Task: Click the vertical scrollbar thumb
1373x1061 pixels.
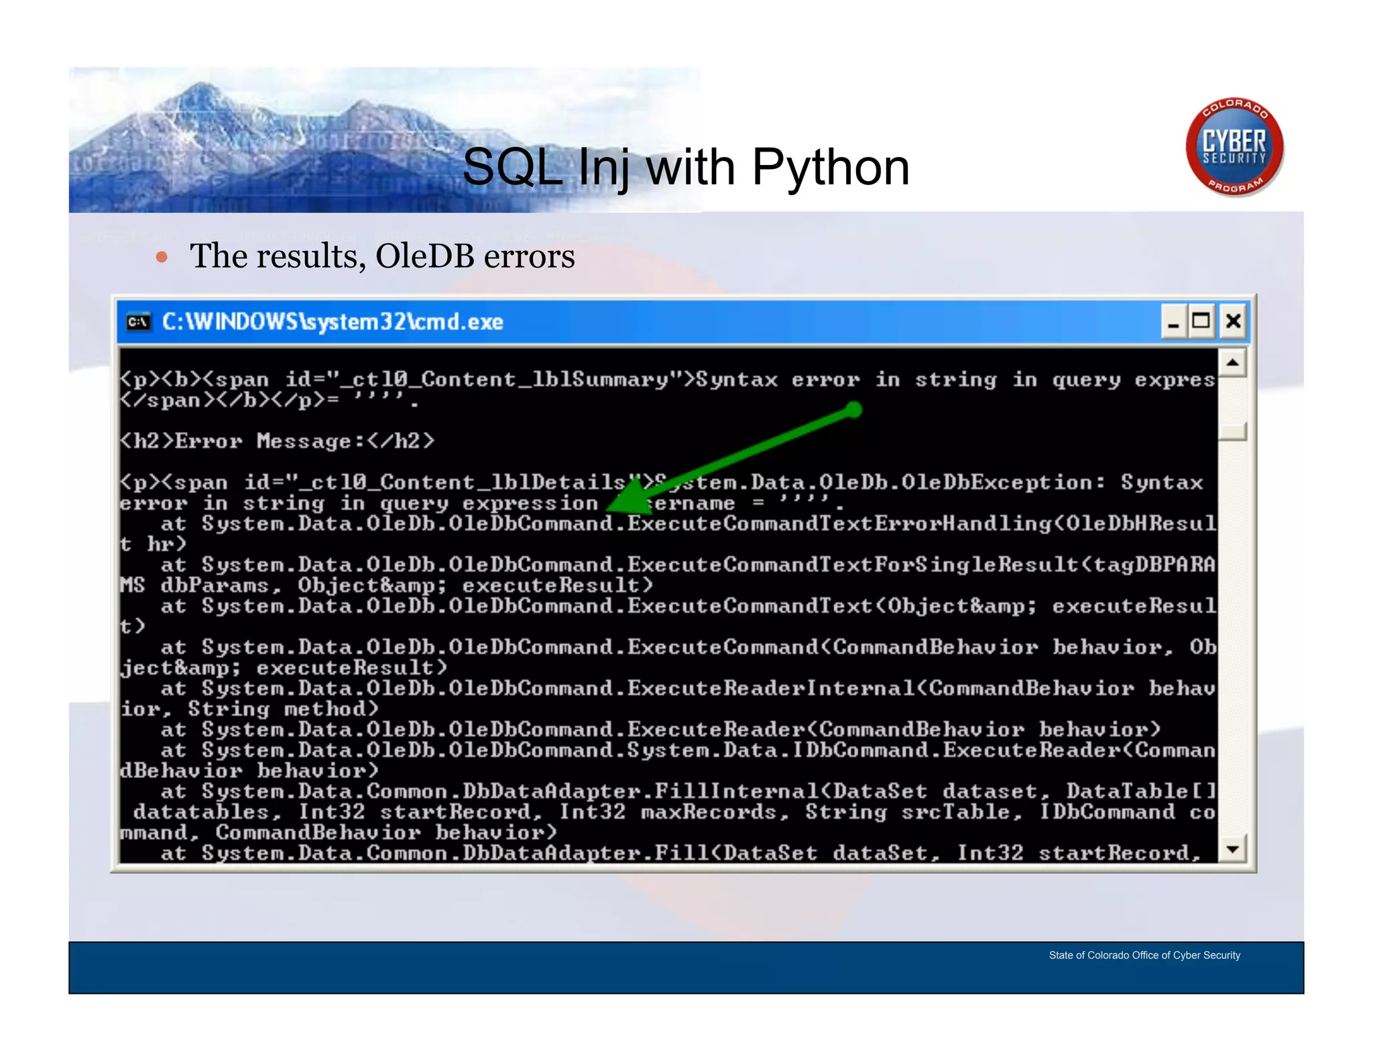Action: [x=1232, y=431]
